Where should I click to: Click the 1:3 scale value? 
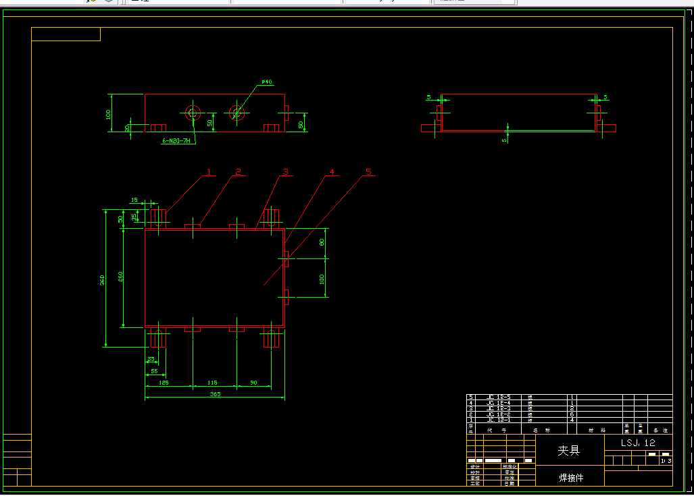666,461
